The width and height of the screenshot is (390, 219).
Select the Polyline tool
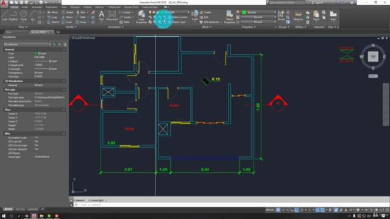13,15
